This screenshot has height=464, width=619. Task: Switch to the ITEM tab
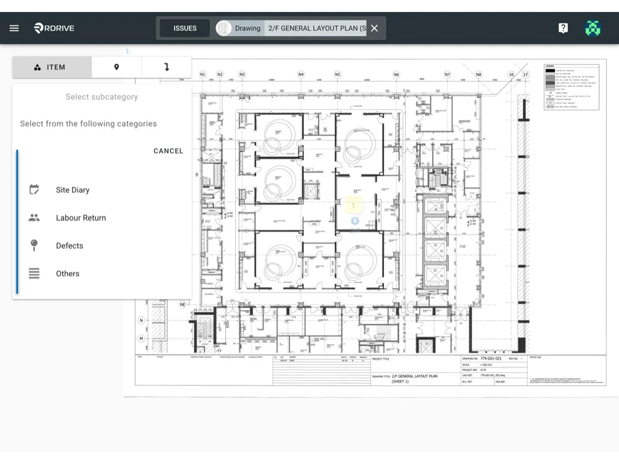click(51, 66)
